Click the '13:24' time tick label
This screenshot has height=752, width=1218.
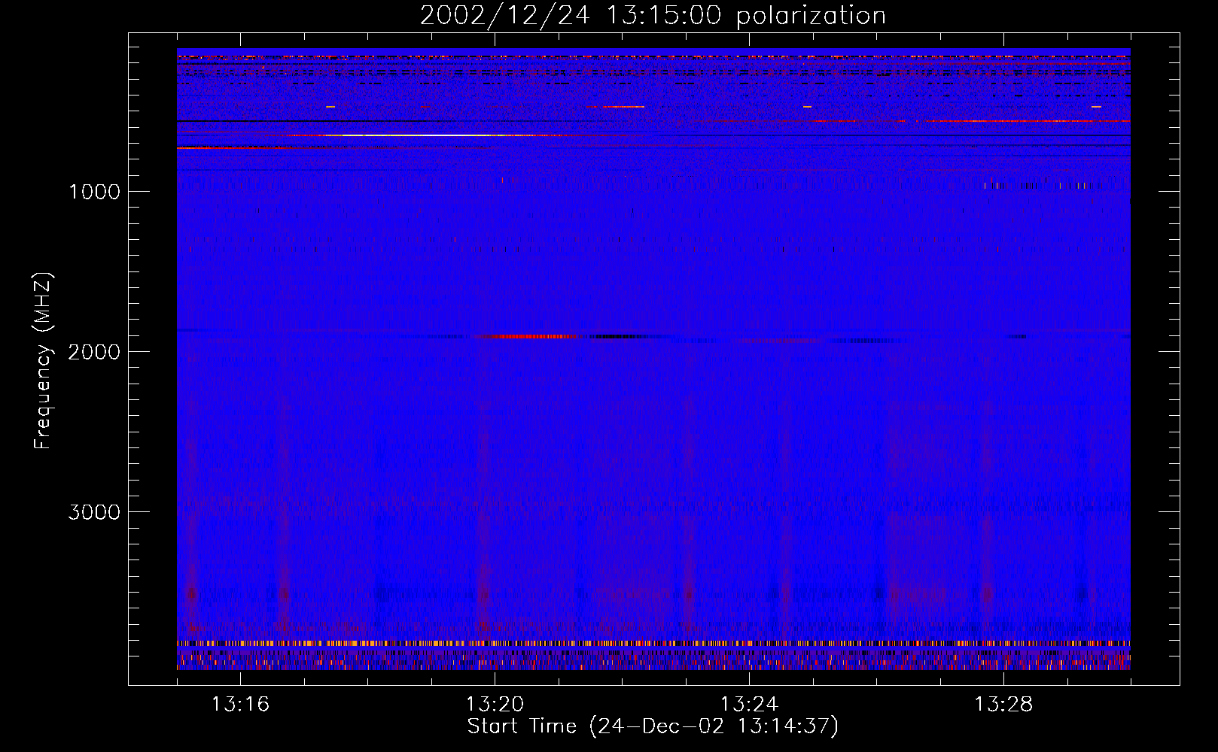[749, 705]
